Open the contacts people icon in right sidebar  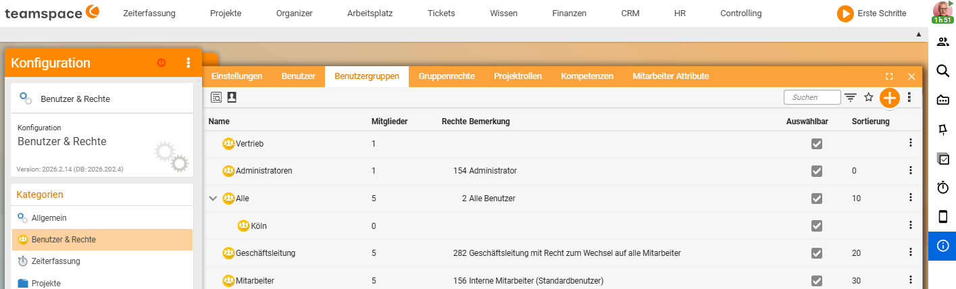point(942,42)
